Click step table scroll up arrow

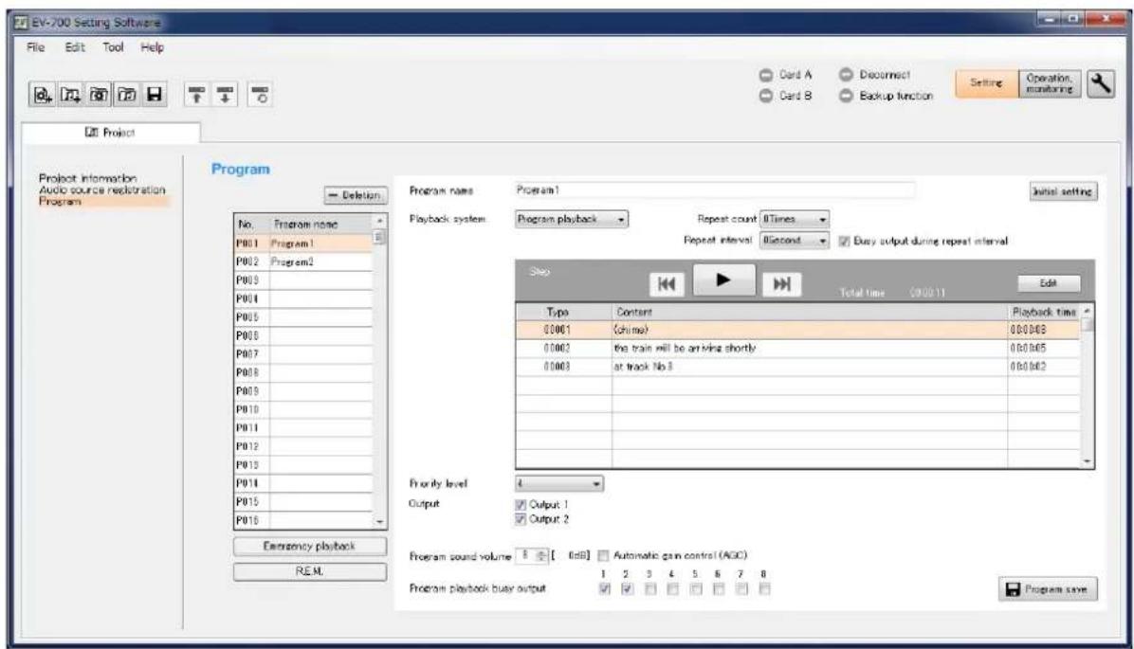click(x=1087, y=311)
